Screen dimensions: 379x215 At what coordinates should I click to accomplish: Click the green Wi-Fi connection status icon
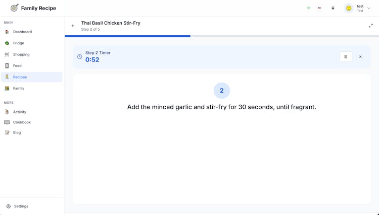308,8
